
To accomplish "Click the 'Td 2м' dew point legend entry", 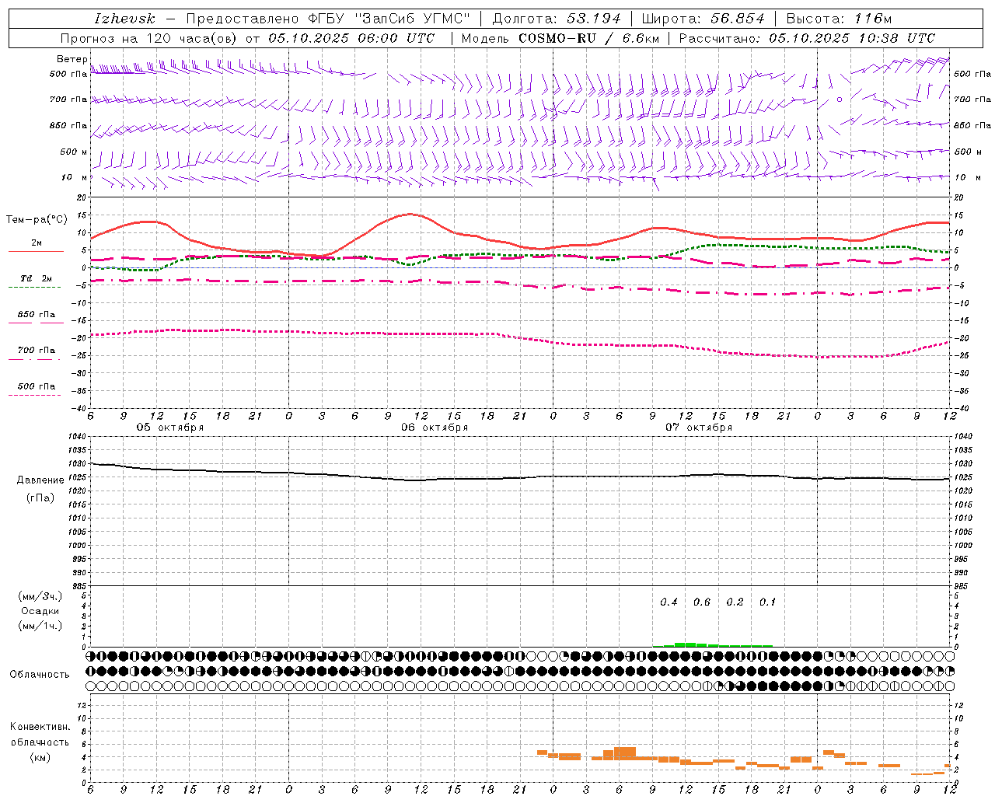I will [36, 278].
